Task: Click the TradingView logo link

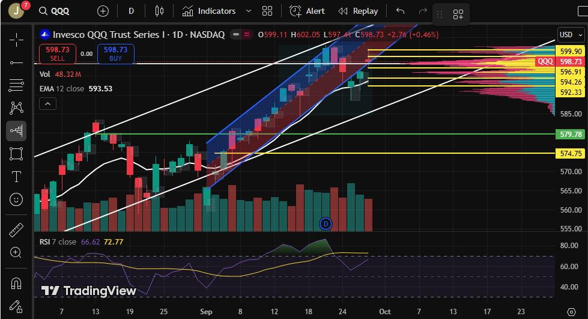Action: point(88,291)
